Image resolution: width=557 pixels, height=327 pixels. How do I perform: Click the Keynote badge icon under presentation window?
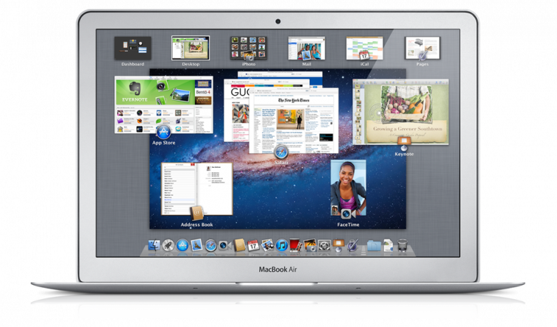point(404,142)
